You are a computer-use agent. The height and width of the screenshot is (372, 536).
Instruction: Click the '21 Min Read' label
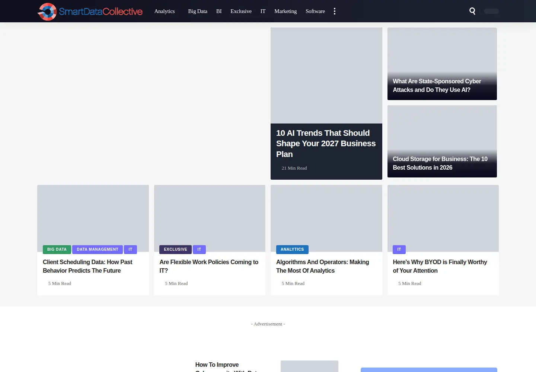(x=294, y=168)
